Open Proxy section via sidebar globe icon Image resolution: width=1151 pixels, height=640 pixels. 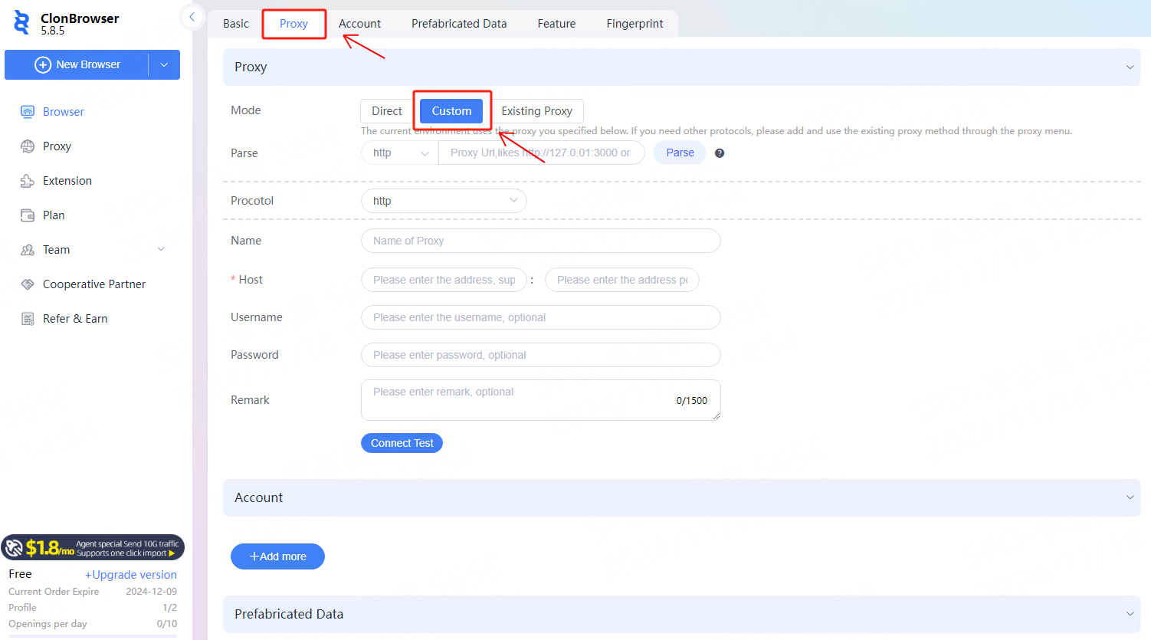pyautogui.click(x=28, y=146)
